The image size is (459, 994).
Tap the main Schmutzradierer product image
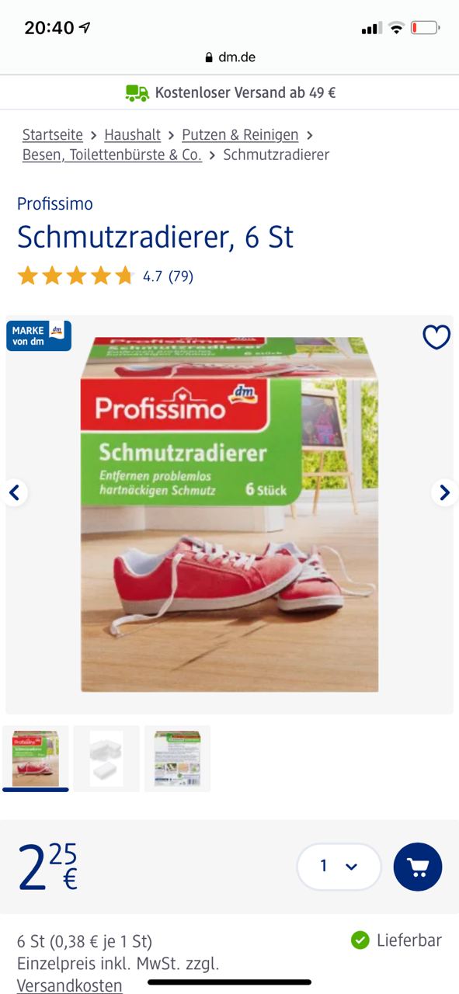click(230, 514)
